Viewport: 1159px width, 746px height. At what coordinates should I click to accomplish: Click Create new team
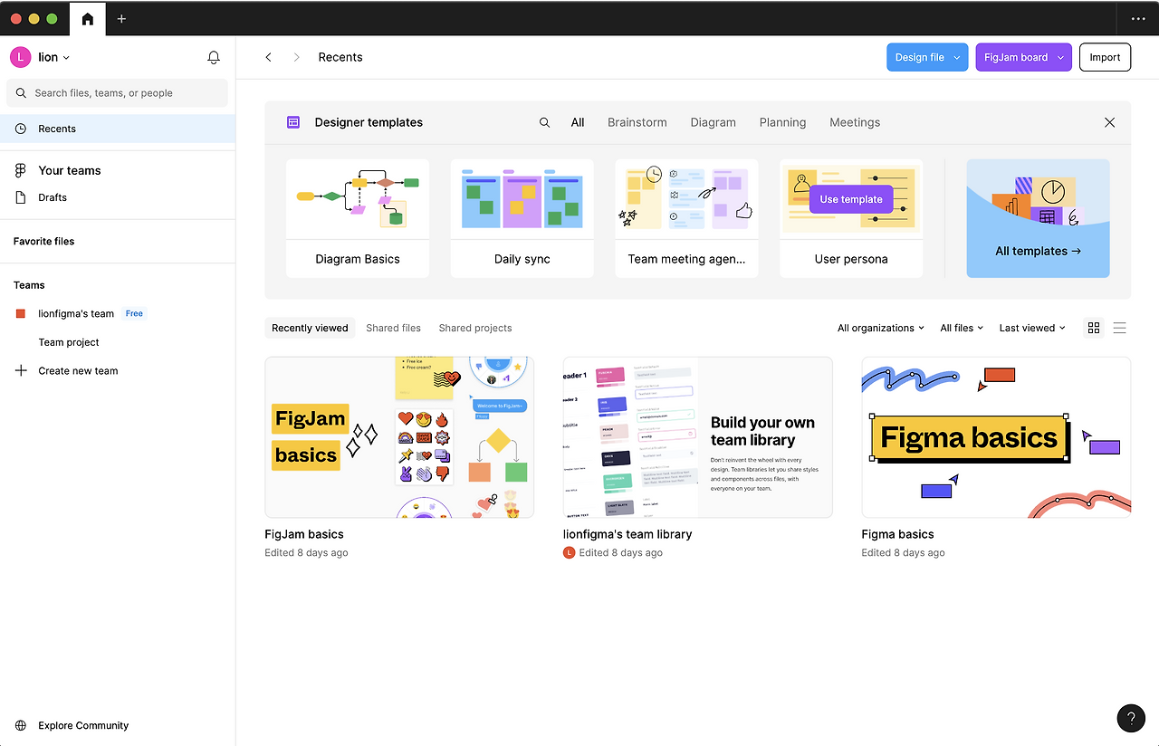(x=78, y=370)
